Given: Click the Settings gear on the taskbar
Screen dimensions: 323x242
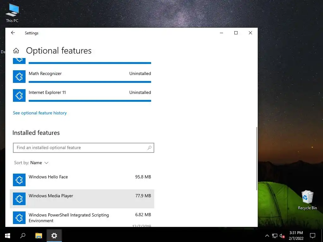Looking at the screenshot, I should pos(54,236).
